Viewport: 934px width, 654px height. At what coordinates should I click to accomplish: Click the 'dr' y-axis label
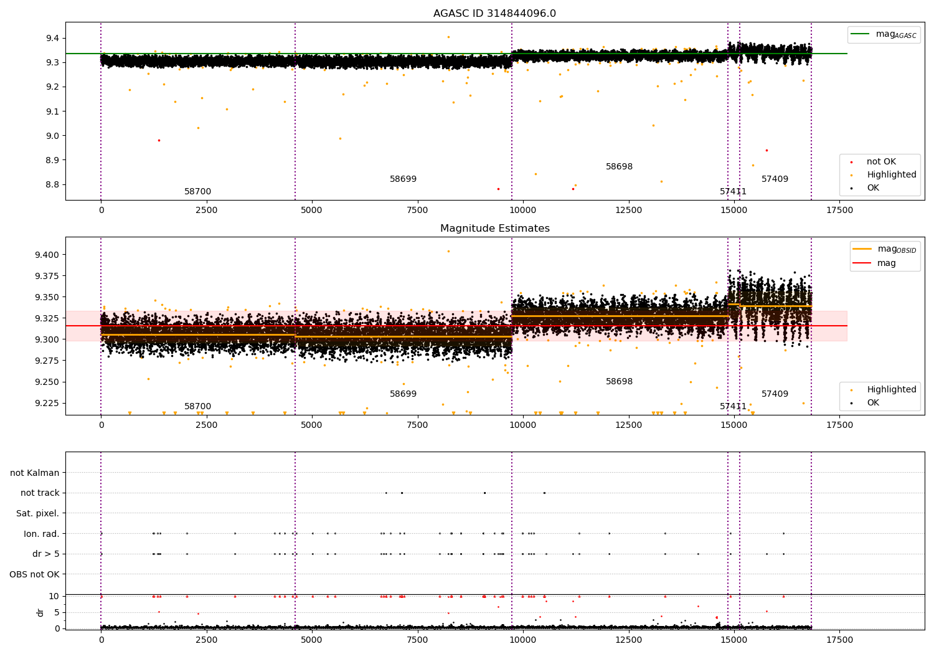40,612
